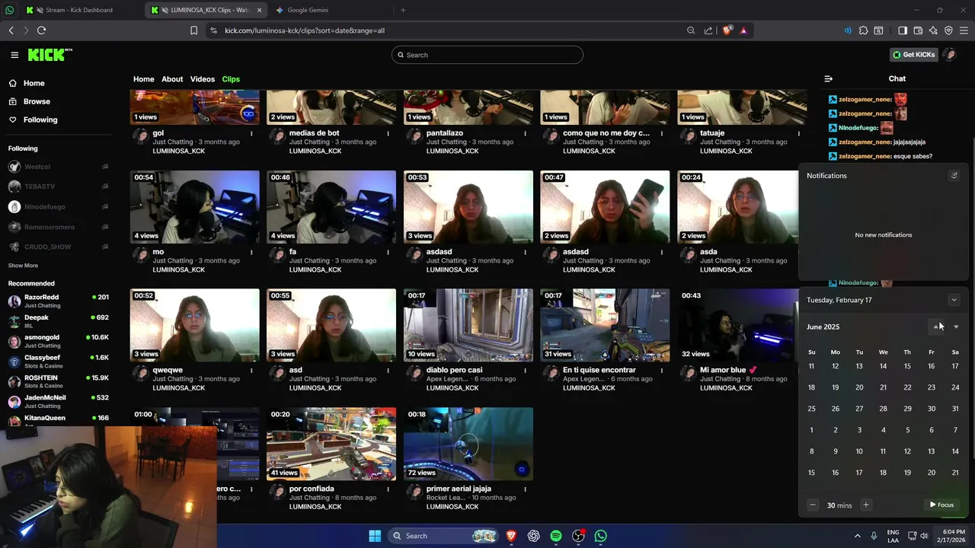
Task: Open the Brave VPN shield icon
Action: [948, 30]
